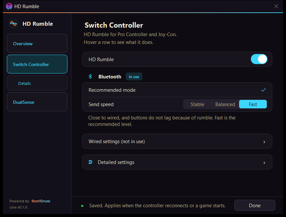
Task: Click the In use badge
Action: 134,77
